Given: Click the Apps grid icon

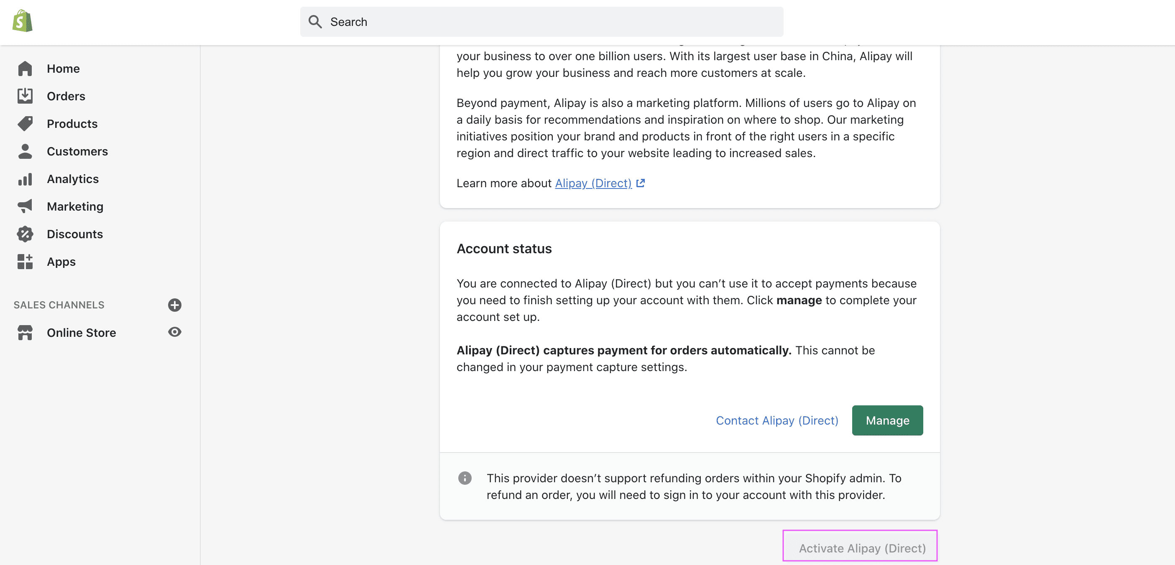Looking at the screenshot, I should click(25, 262).
